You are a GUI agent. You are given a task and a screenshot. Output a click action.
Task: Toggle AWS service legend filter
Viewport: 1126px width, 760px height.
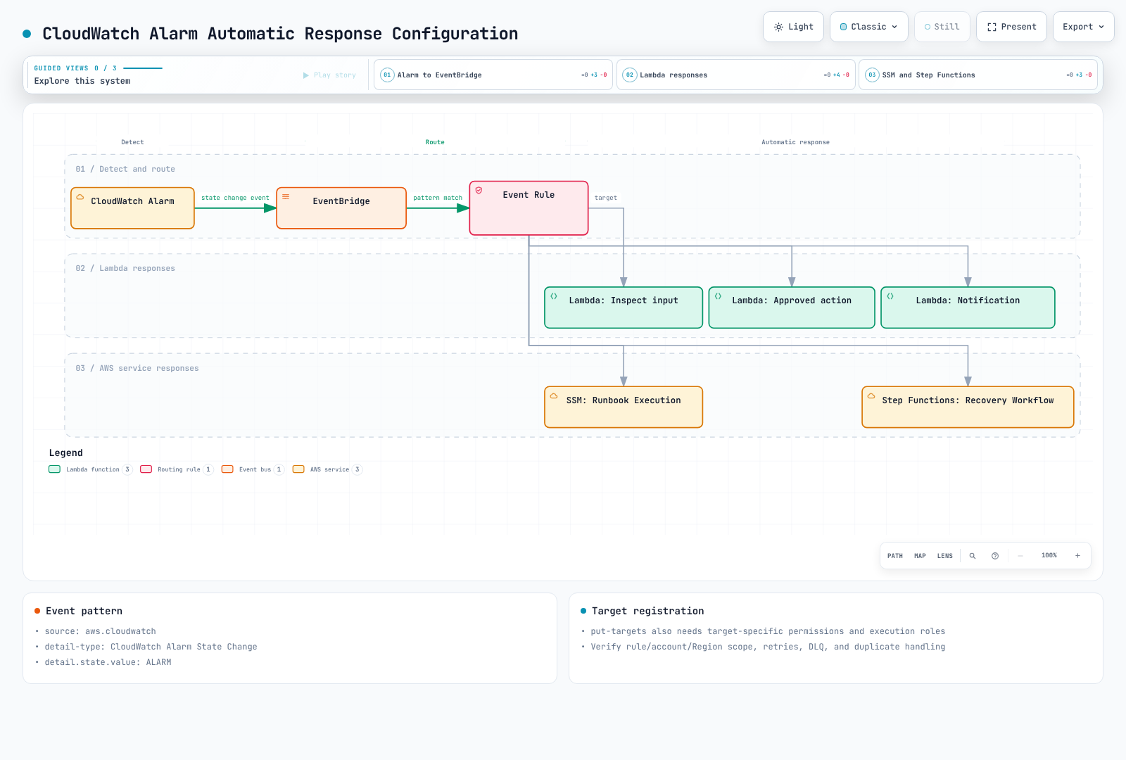tap(327, 469)
